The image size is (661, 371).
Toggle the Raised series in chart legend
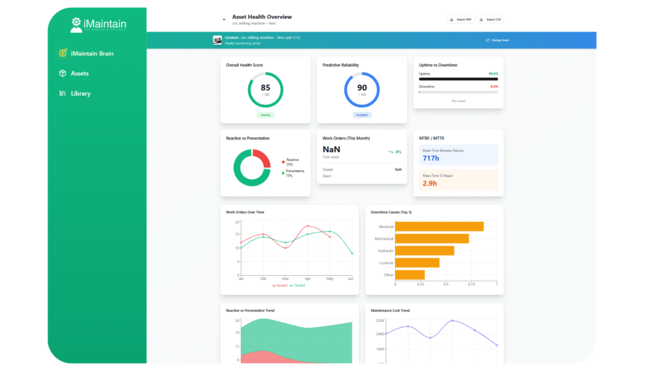[280, 285]
